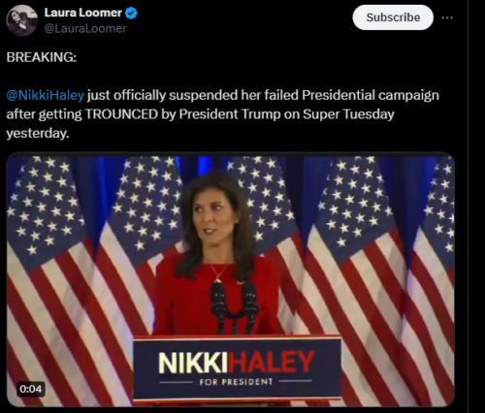Click the word TROUNCED in the post
This screenshot has height=413, width=485.
coord(121,114)
